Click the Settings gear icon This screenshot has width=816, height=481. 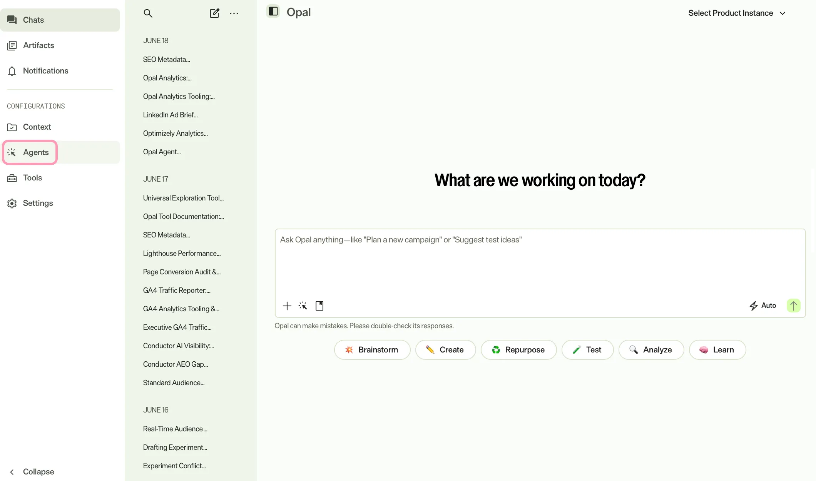tap(12, 203)
